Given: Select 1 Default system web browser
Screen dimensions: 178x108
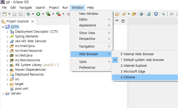Looking at the screenshot, I should click(145, 60).
